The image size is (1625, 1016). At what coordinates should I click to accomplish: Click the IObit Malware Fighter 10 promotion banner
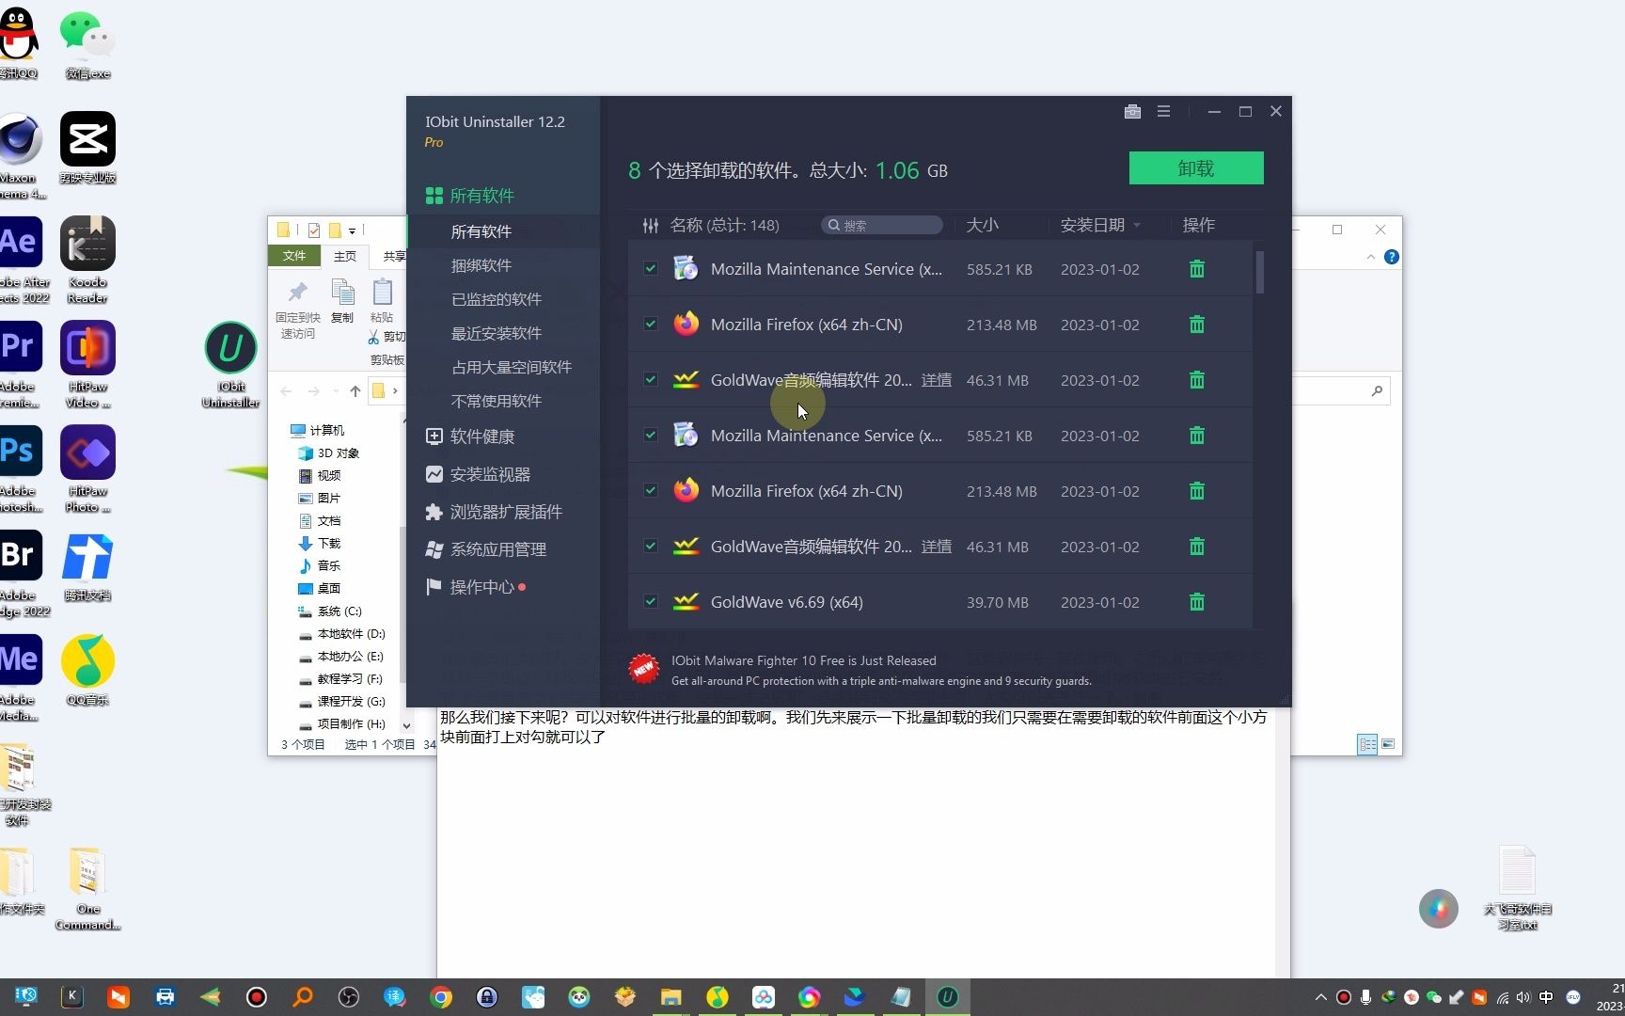click(x=860, y=670)
